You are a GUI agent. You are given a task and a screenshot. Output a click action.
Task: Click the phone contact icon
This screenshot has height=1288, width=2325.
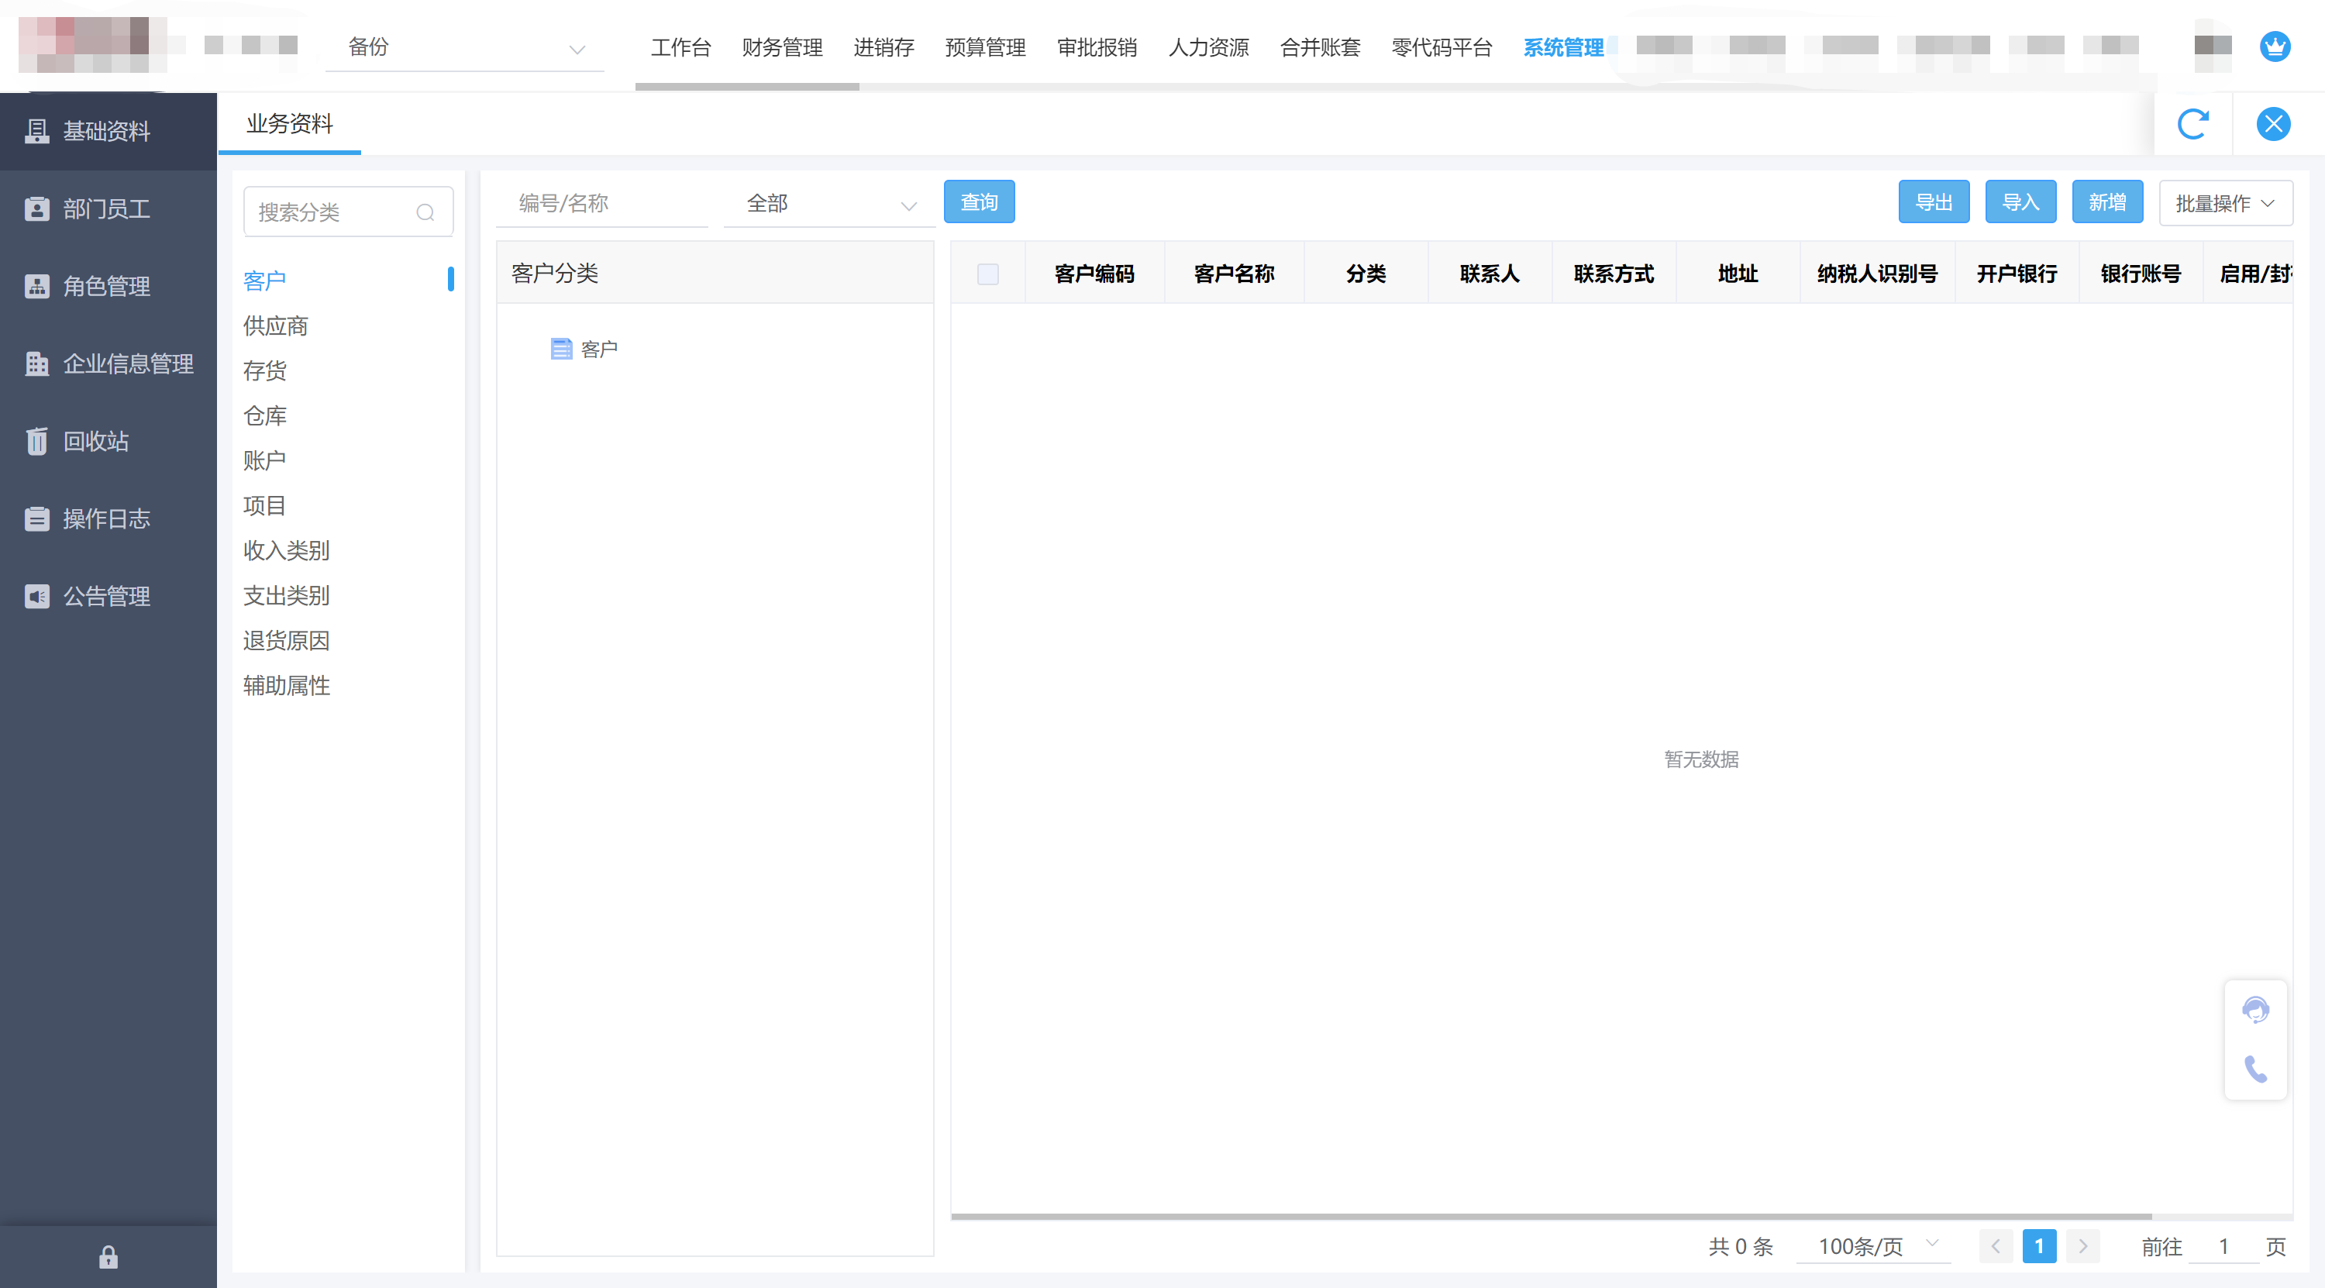(x=2255, y=1069)
